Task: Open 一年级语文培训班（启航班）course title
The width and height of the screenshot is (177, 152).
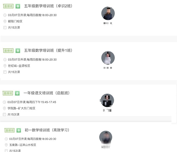Action: [x=47, y=93]
